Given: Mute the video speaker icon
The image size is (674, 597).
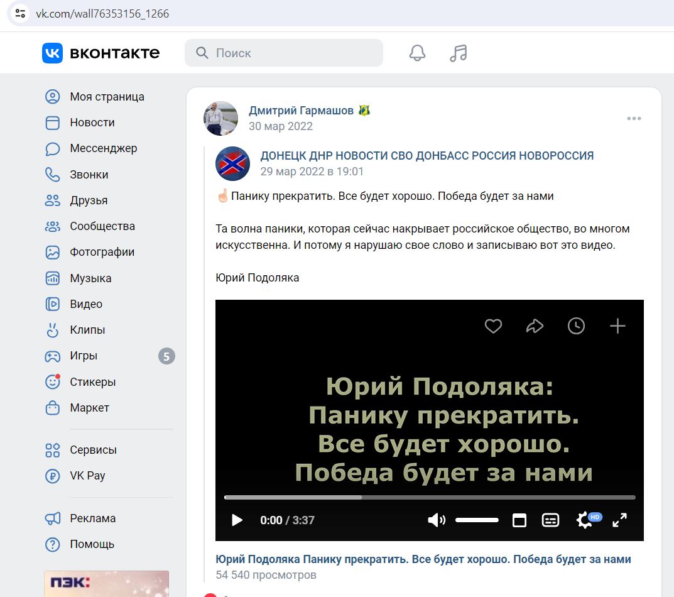Looking at the screenshot, I should (x=437, y=520).
